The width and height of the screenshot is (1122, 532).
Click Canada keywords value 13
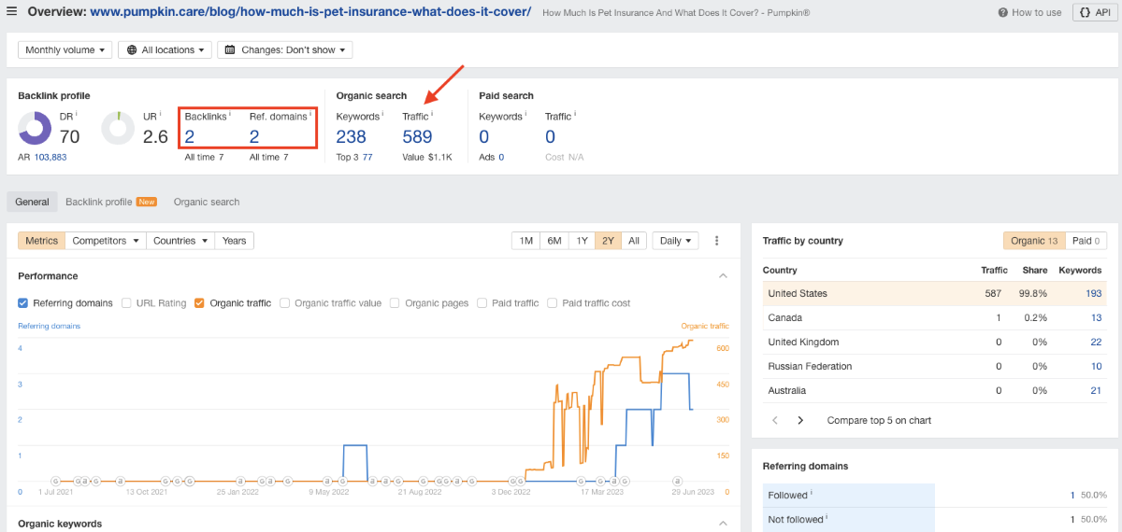coord(1097,317)
